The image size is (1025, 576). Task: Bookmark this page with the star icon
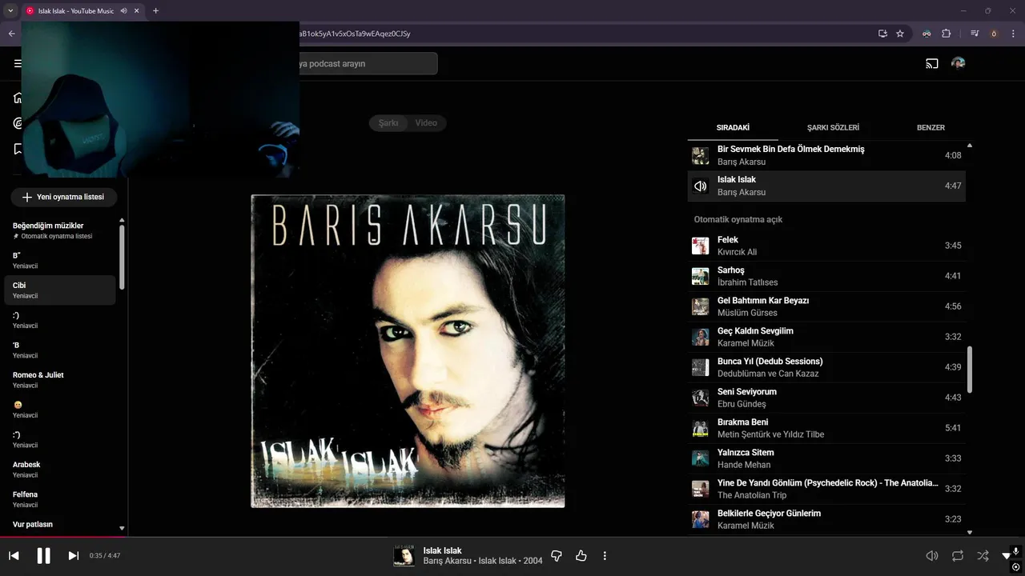click(900, 34)
